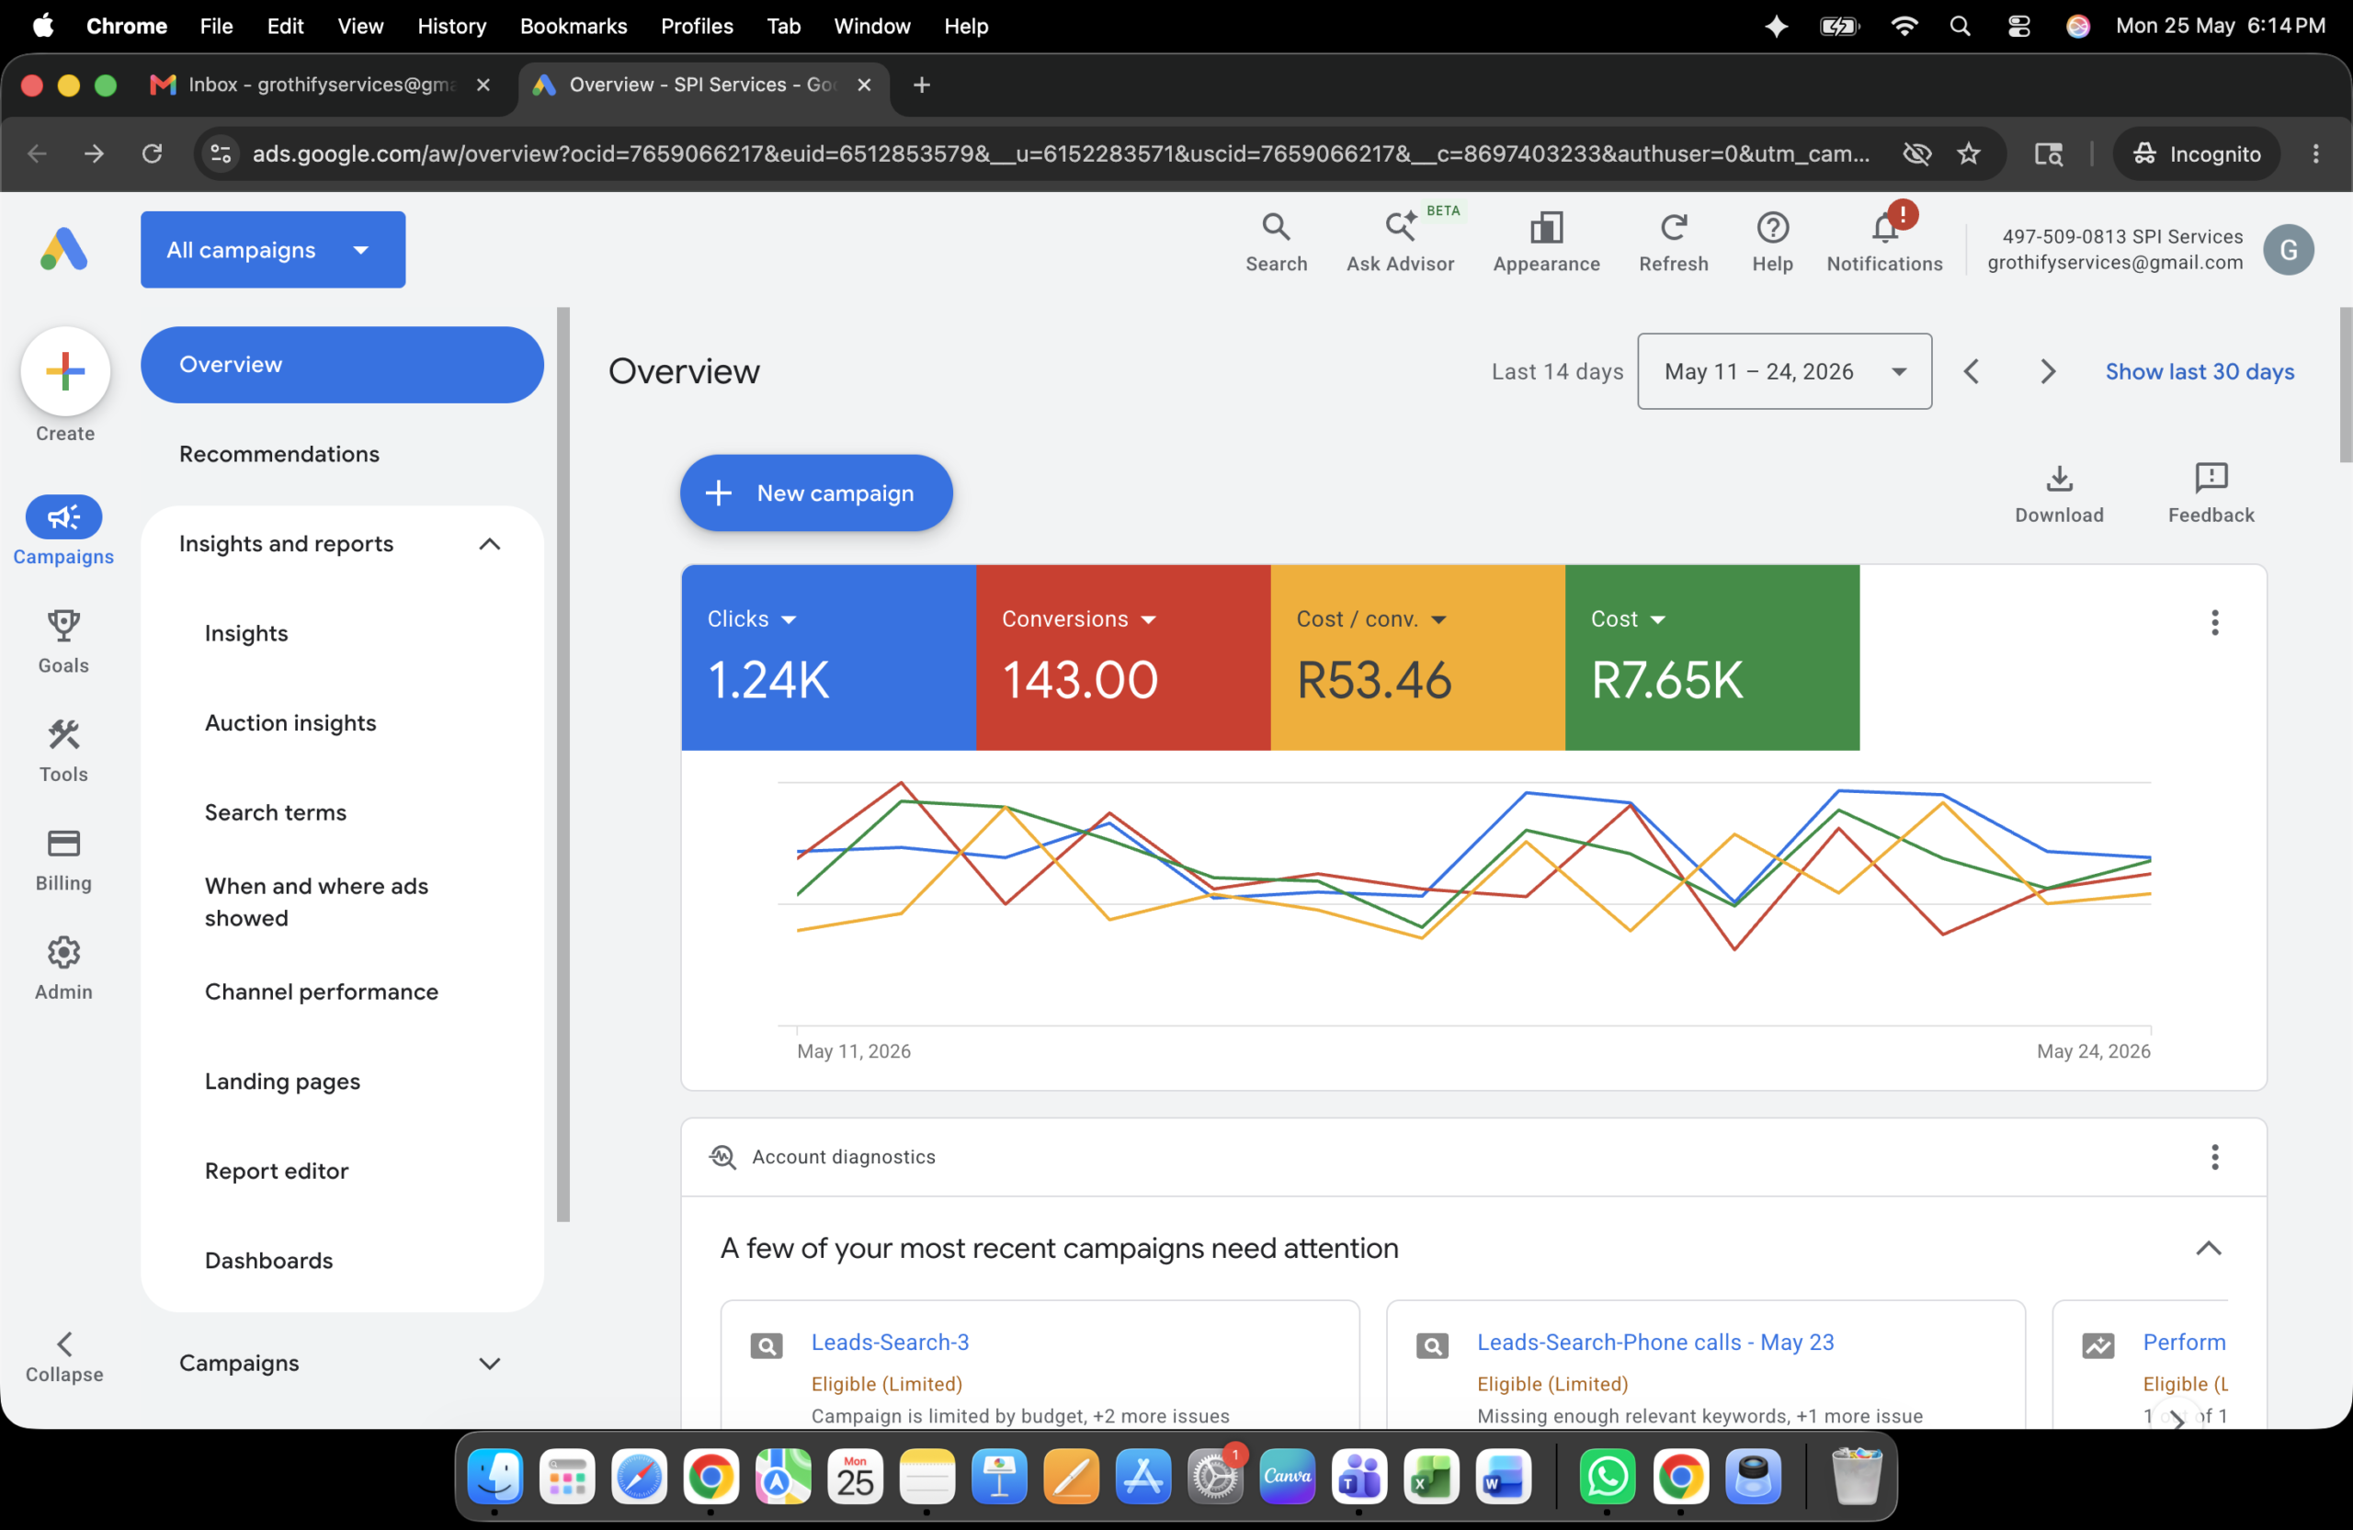Image resolution: width=2353 pixels, height=1530 pixels.
Task: Open Admin in left rail
Action: point(63,968)
